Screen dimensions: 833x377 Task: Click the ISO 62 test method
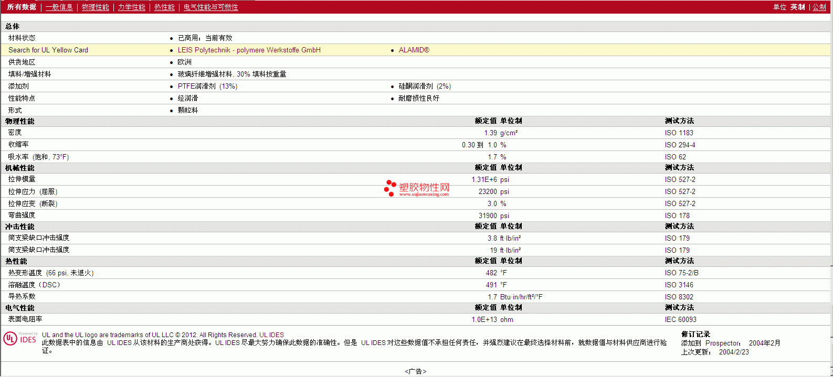pos(675,157)
